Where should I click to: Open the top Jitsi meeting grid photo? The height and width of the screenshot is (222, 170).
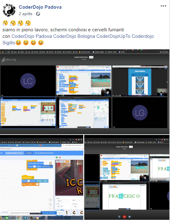click(x=85, y=91)
